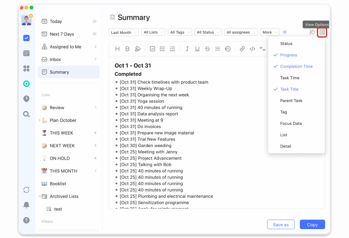Start the Pomodoro timer from the sidebar

click(x=26, y=83)
